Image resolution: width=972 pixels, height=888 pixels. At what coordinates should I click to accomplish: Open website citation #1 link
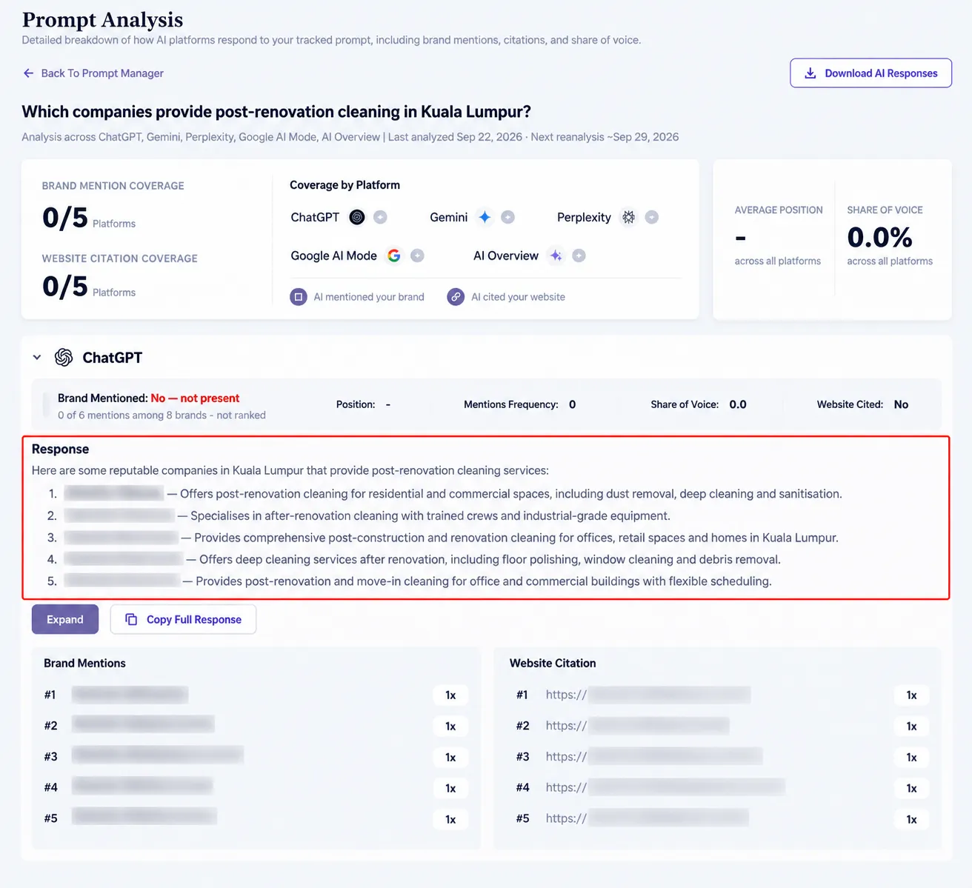[x=648, y=695]
